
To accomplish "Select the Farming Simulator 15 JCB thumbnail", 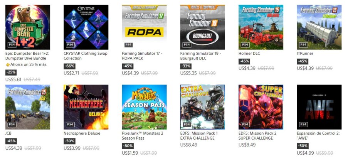I will (28, 107).
